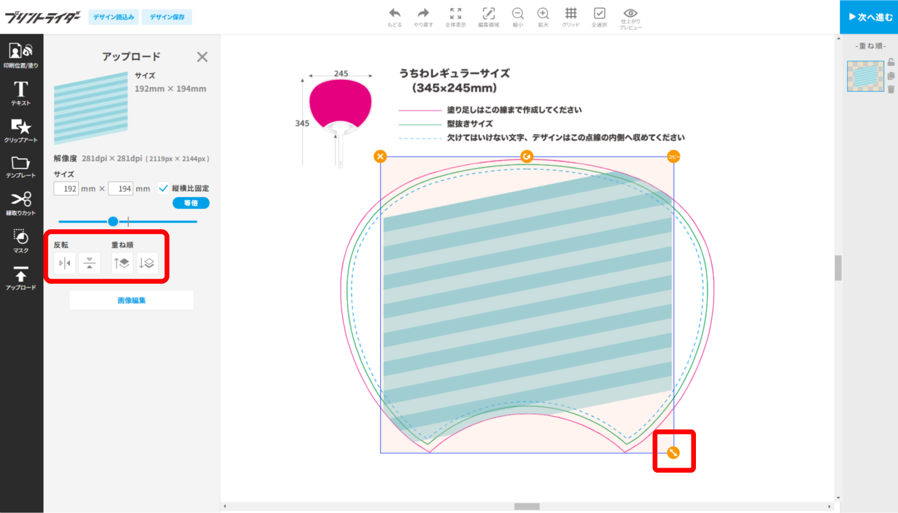Screen dimensions: 898x513
Task: Open the クリップアート panel
Action: pos(21,130)
